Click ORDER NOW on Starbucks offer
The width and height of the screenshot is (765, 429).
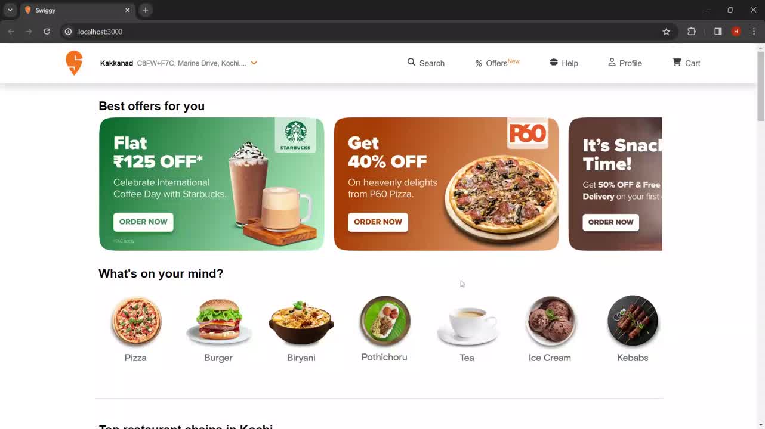coord(143,222)
